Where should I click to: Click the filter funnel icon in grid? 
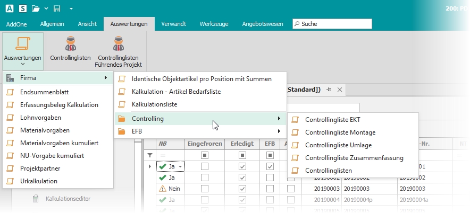click(150, 155)
